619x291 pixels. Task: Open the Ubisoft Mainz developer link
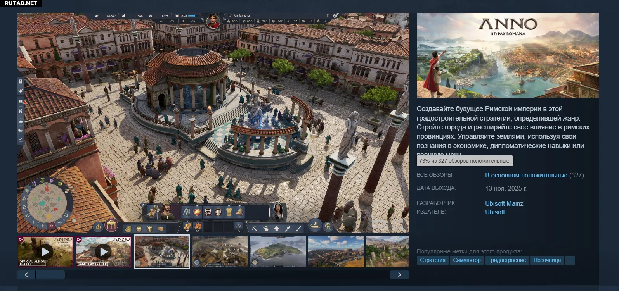(504, 203)
